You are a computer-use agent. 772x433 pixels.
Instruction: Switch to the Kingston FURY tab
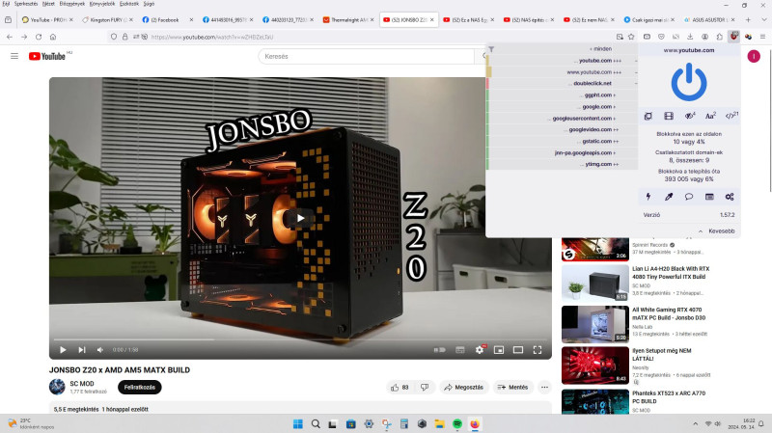[107, 19]
